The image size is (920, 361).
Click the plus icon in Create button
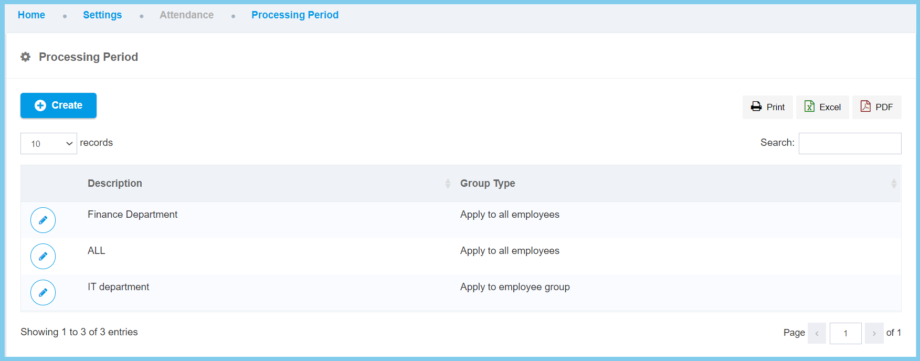[x=40, y=105]
